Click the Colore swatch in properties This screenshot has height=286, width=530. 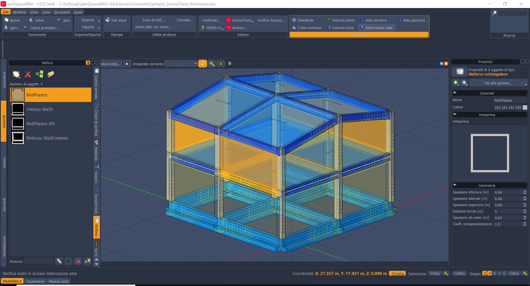[x=525, y=107]
